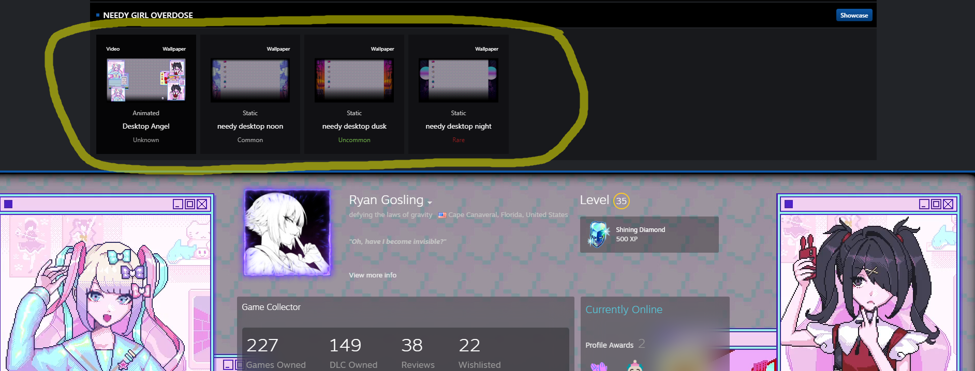Open the 227 Games Owned stat
The width and height of the screenshot is (975, 371).
pos(275,353)
